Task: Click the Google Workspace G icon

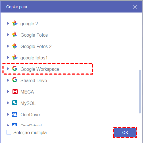Action: (x=15, y=68)
